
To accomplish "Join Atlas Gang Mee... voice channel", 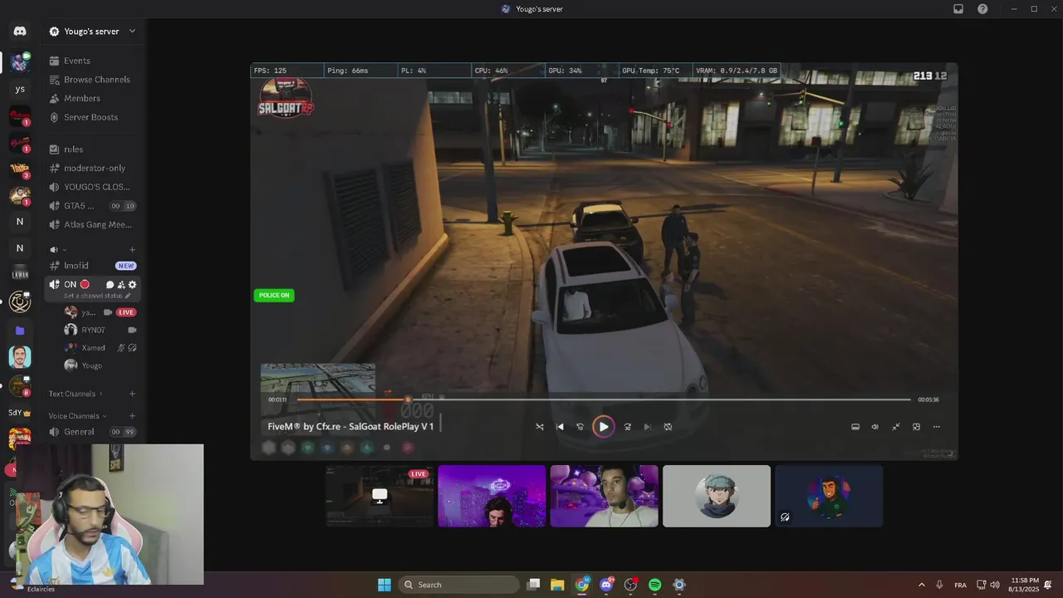I will 92,224.
